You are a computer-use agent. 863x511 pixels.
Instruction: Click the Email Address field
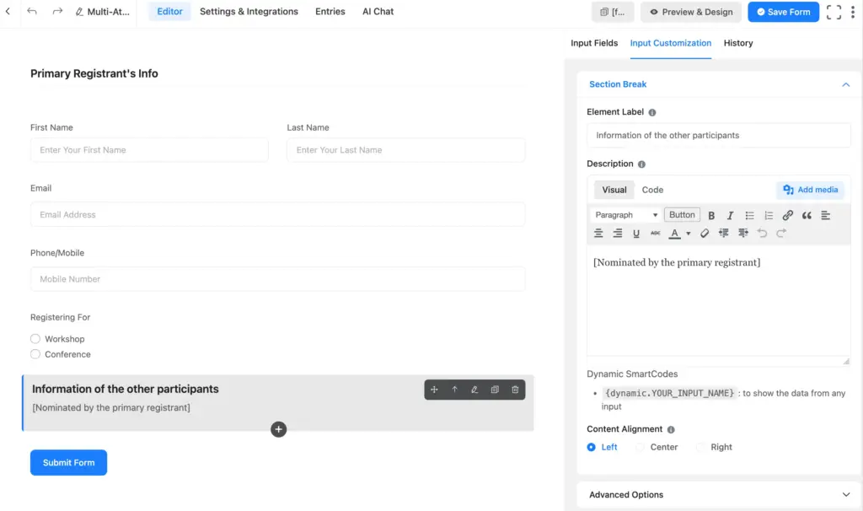(277, 215)
